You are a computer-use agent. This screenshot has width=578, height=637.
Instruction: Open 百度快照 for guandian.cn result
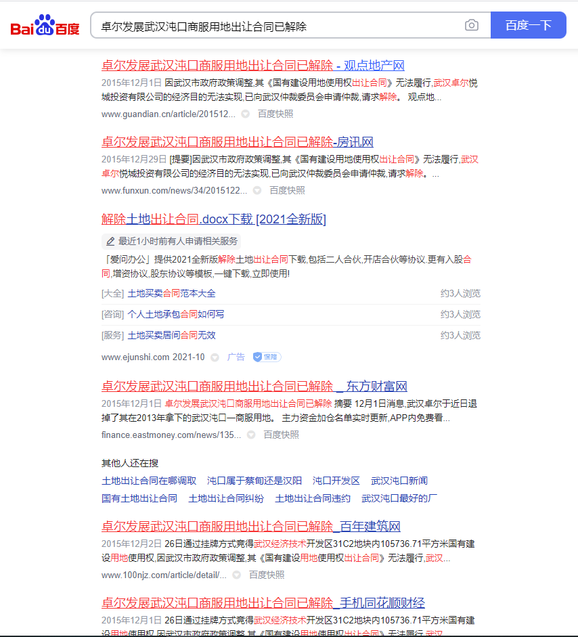click(275, 114)
